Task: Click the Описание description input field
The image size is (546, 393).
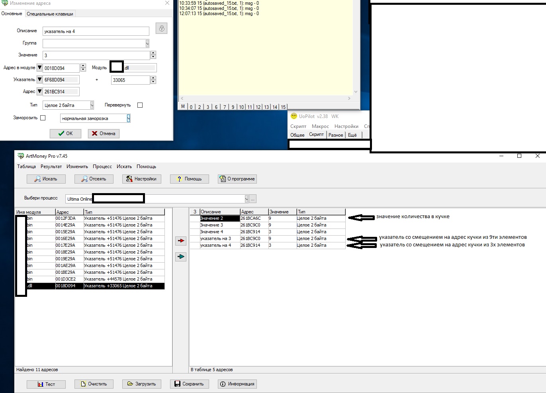Action: [96, 31]
